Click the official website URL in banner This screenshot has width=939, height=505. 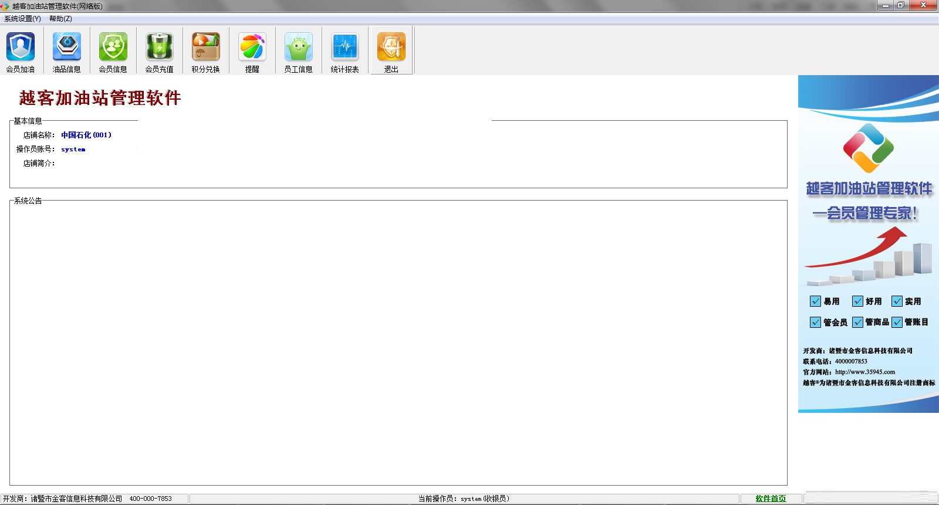[x=865, y=372]
